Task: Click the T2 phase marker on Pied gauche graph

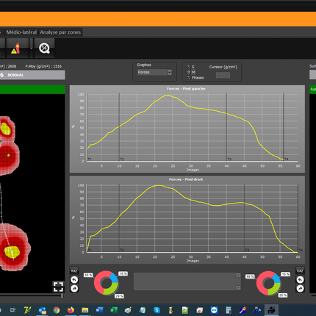Action: pos(122,159)
